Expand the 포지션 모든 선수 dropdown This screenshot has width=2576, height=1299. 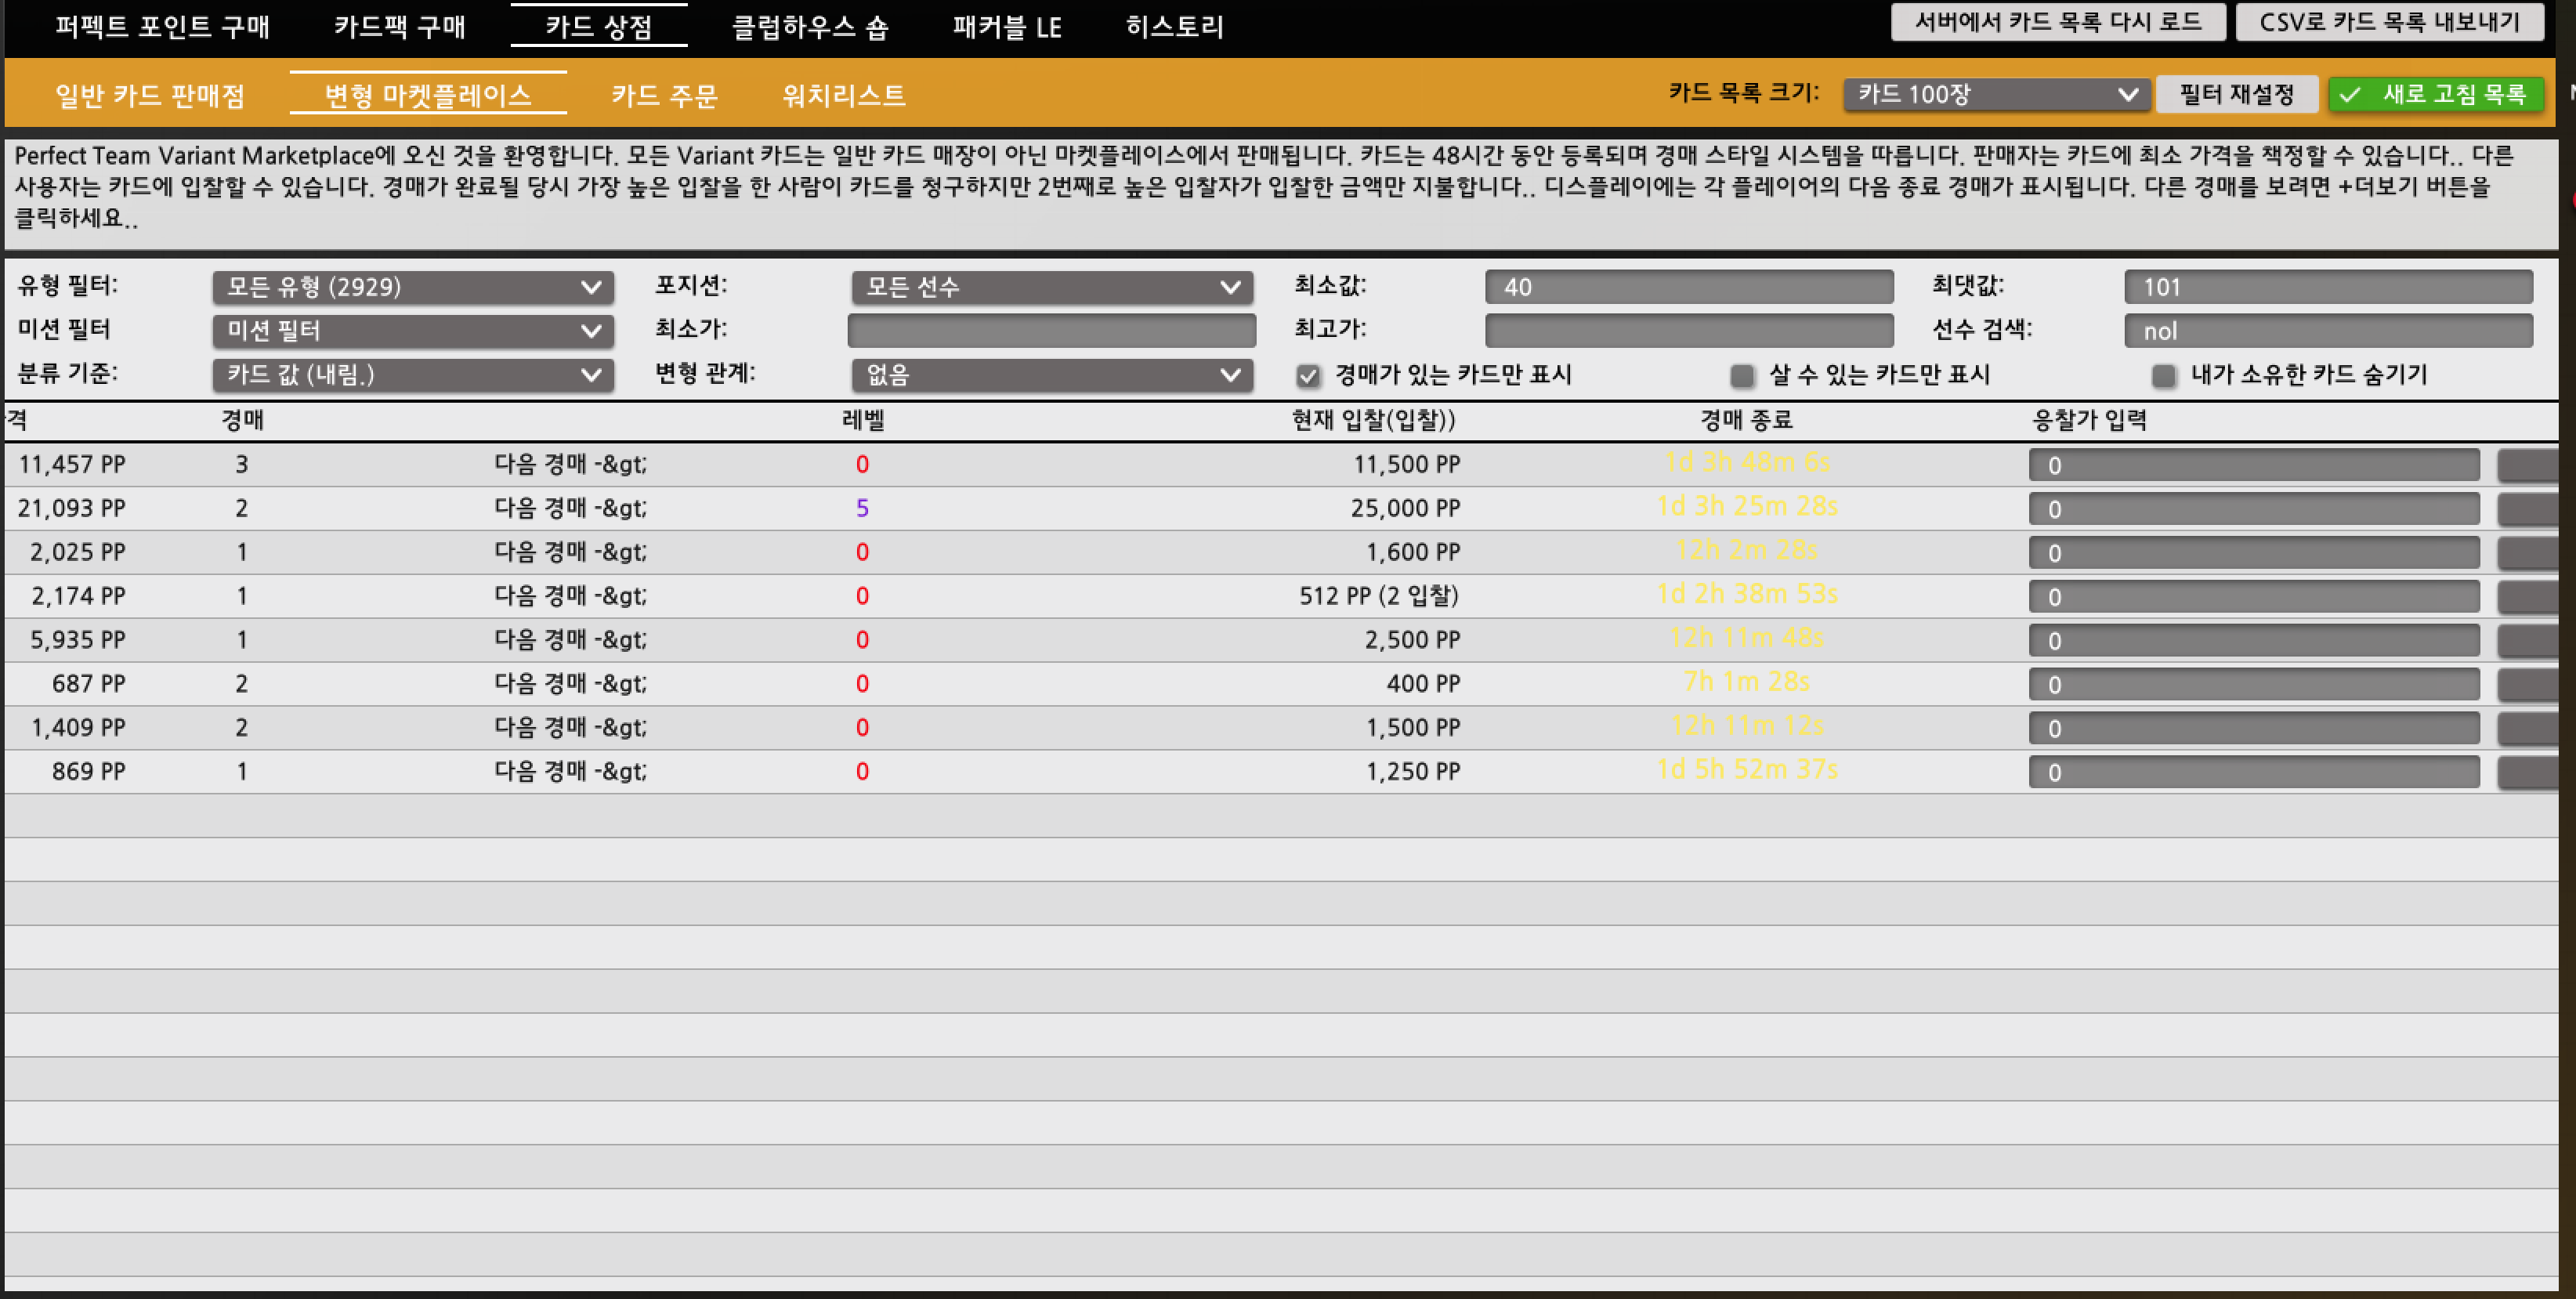[1051, 287]
